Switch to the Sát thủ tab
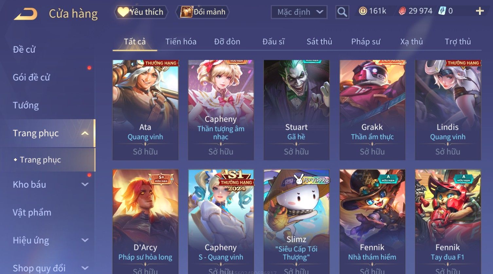The image size is (493, 274). 319,42
